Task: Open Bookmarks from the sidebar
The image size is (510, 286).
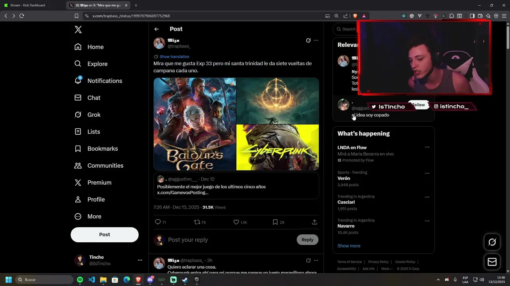Action: click(x=96, y=149)
